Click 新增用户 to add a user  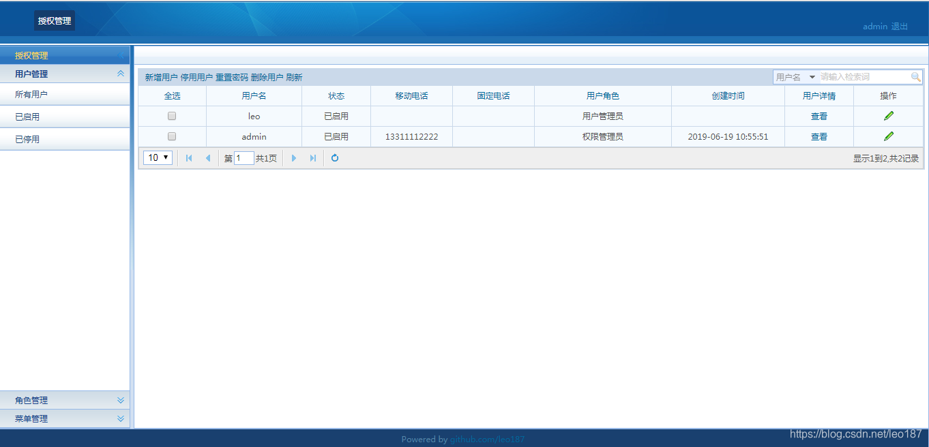click(x=161, y=78)
